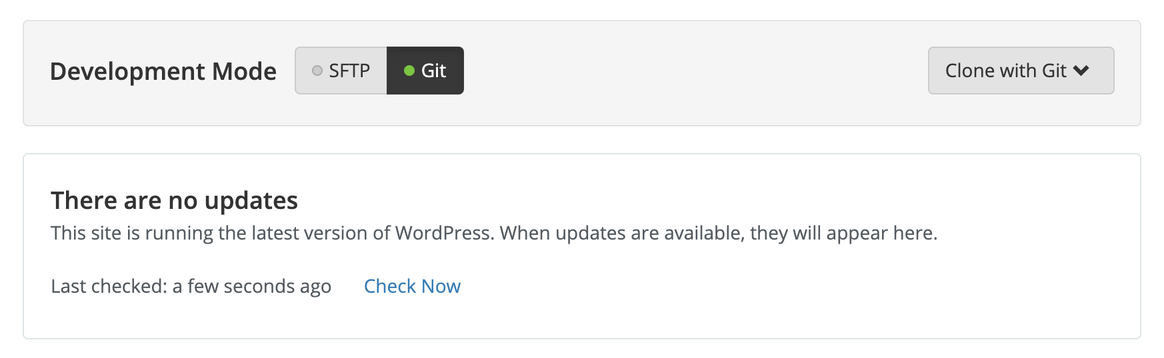Click the word WordPress in the description
Viewport: 1164px width, 358px height.
[x=443, y=233]
